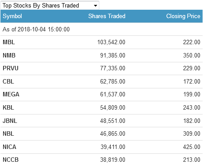Click the dropdown arrow beside Top Stocks
The height and width of the screenshot is (164, 203).
[95, 6]
